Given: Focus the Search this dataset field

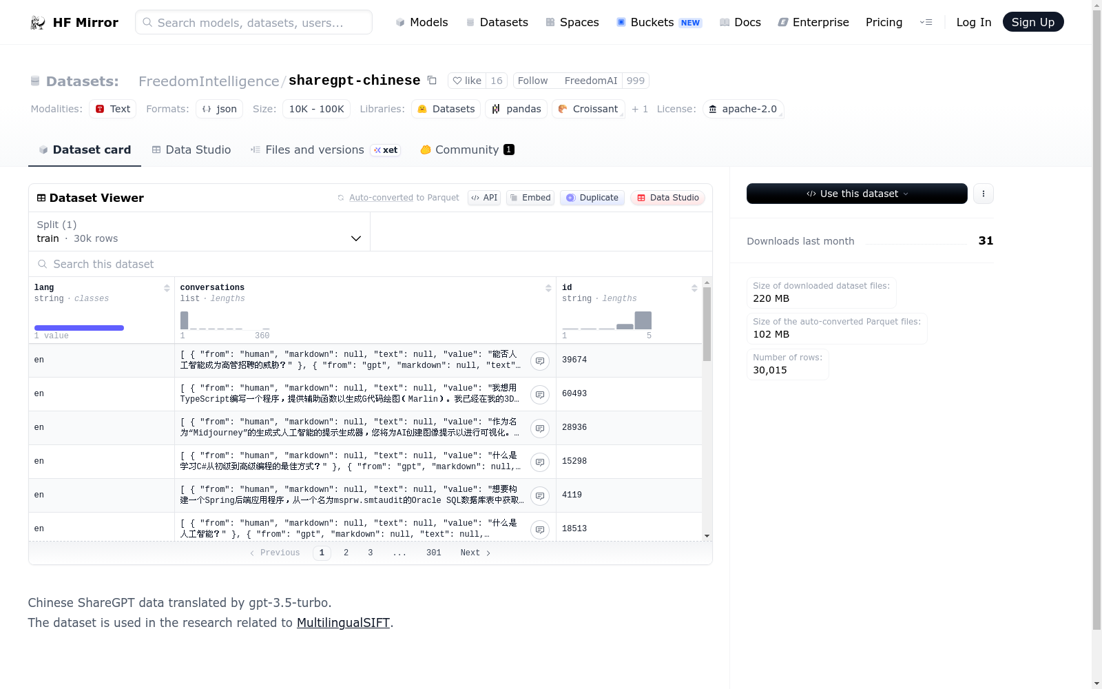Looking at the screenshot, I should (371, 264).
